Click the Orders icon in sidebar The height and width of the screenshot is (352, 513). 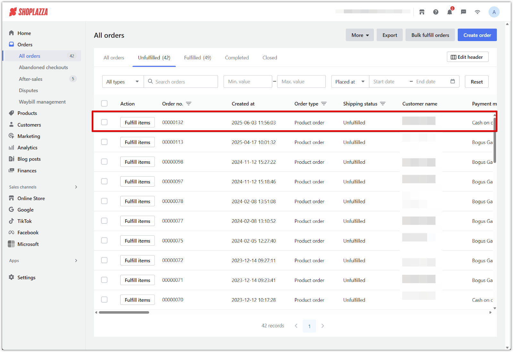coord(12,44)
